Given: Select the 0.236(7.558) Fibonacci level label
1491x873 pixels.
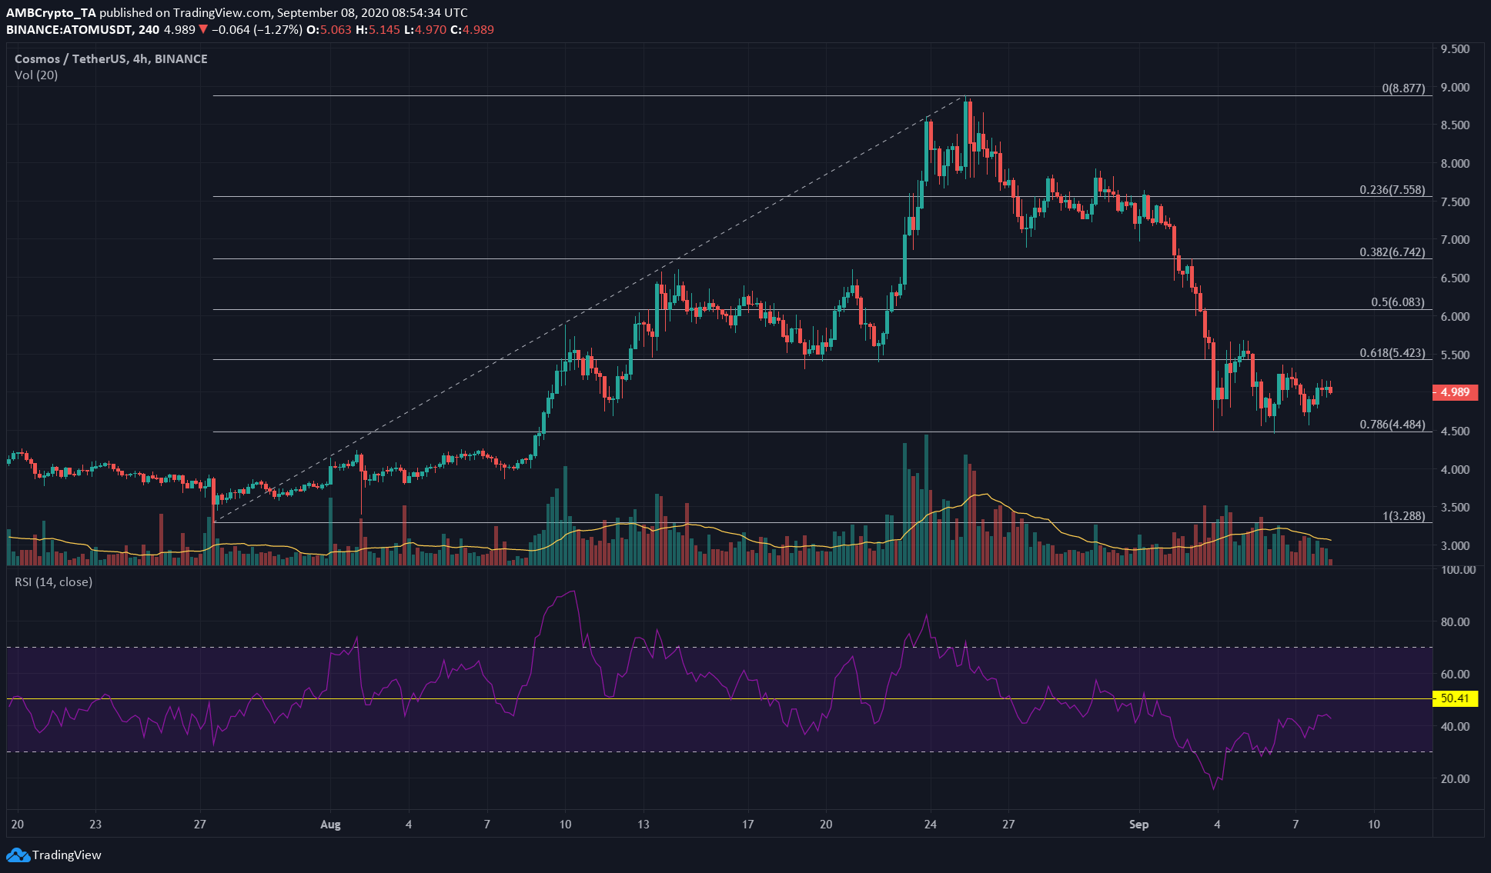Looking at the screenshot, I should pos(1392,190).
